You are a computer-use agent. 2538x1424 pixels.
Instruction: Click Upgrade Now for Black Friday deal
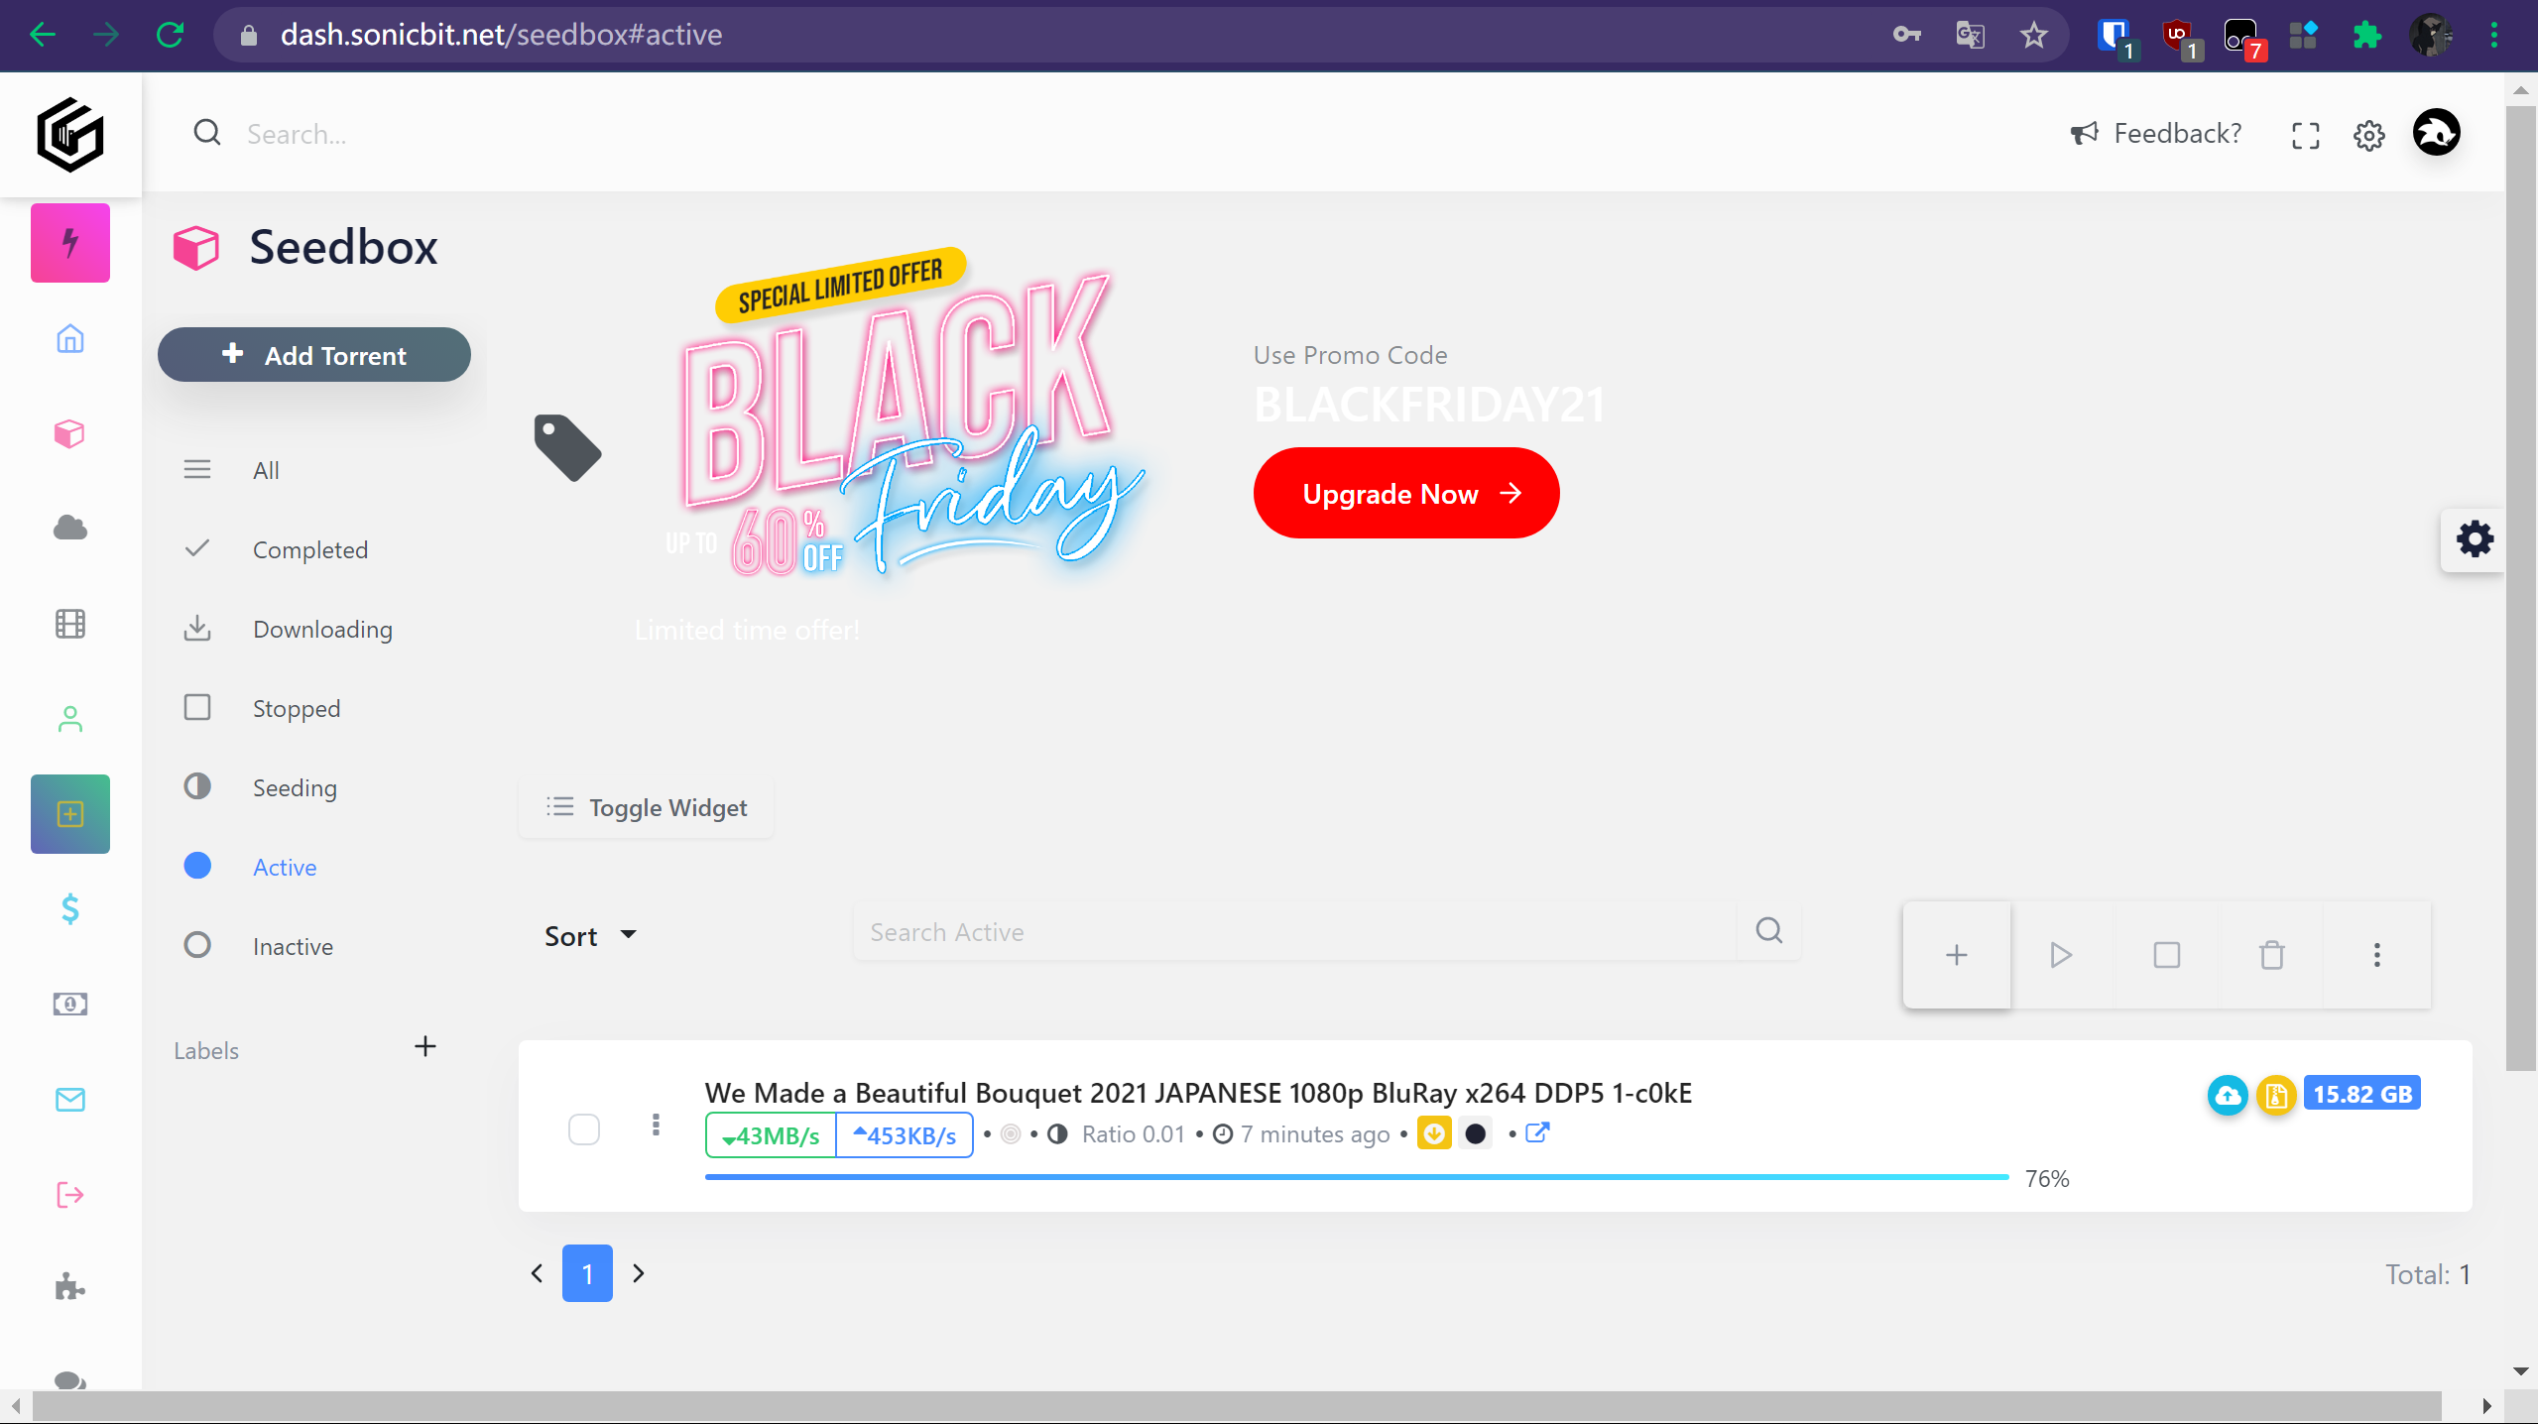click(x=1406, y=493)
